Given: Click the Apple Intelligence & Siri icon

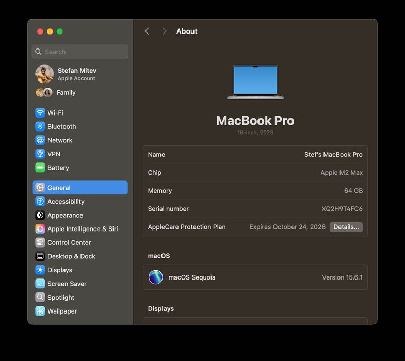Looking at the screenshot, I should [40, 229].
